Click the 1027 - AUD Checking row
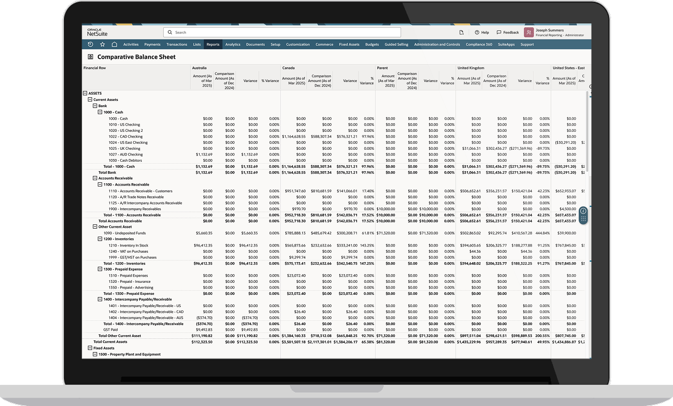The width and height of the screenshot is (673, 406). point(334,155)
